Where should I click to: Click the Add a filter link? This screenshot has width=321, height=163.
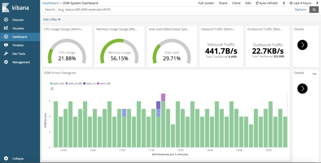click(x=52, y=19)
